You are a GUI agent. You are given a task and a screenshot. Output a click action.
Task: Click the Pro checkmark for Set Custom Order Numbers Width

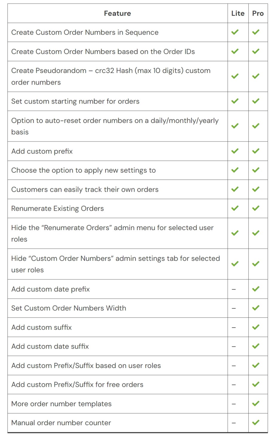pyautogui.click(x=256, y=308)
